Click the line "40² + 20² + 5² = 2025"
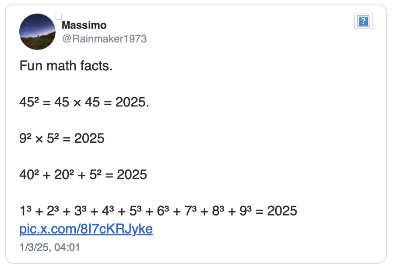This screenshot has height=272, width=394. 83,175
